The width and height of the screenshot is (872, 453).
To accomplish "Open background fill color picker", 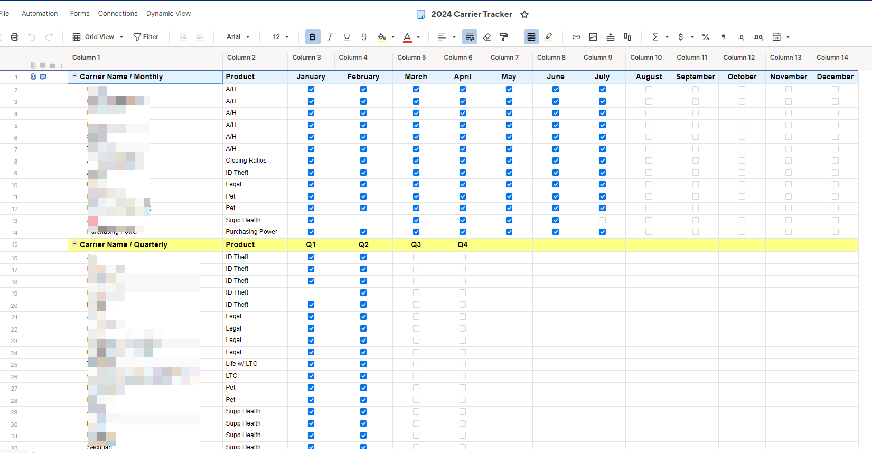I will [382, 37].
